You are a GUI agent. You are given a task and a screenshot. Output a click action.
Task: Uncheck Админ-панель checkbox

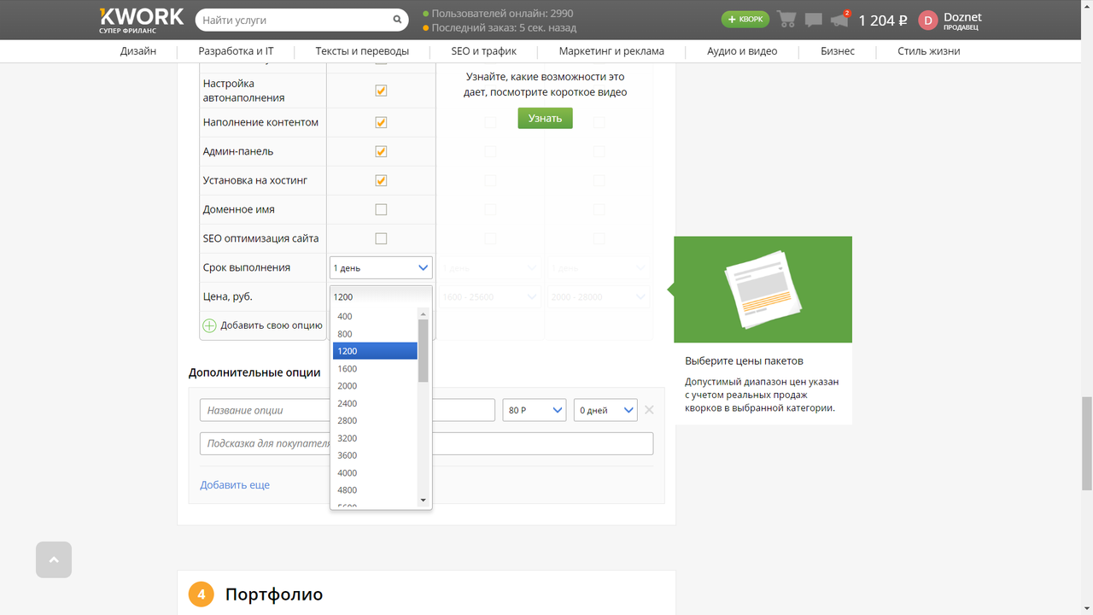(x=381, y=151)
